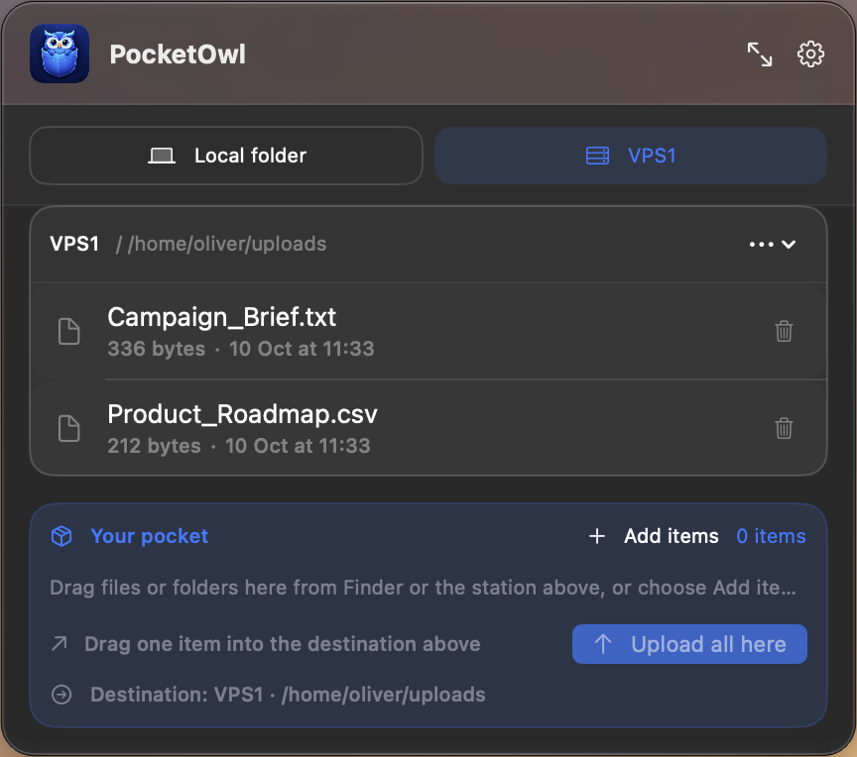This screenshot has width=857, height=757.
Task: Click the box icon next to Your pocket
Action: click(61, 536)
